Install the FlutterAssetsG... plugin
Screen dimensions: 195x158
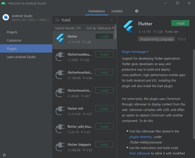[104, 90]
